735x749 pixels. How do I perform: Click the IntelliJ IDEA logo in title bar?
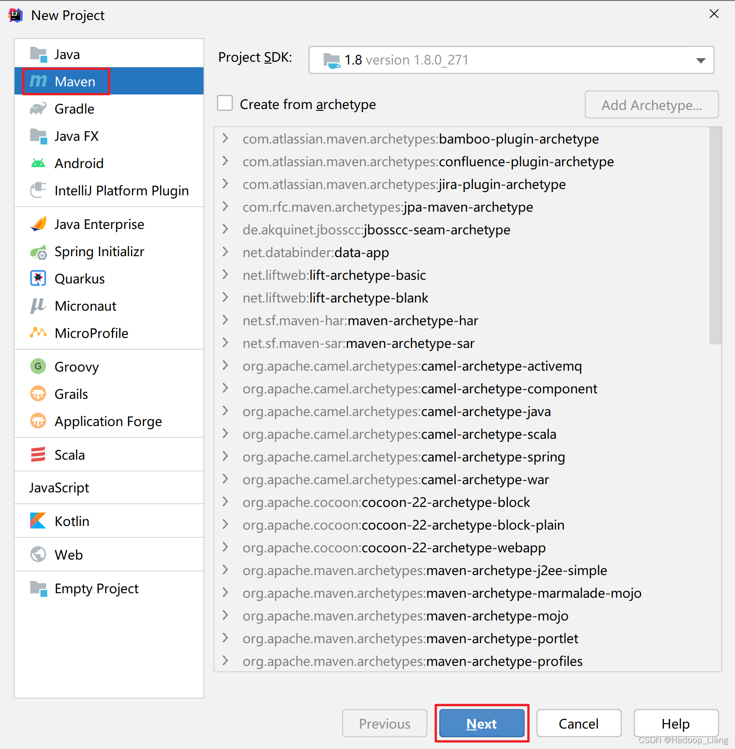15,15
